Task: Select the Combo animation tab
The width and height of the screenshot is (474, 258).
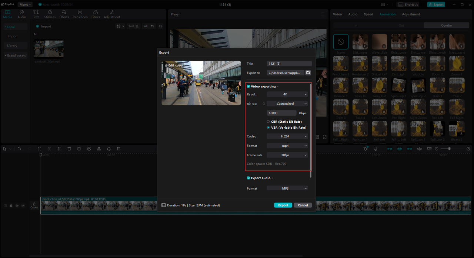Action: point(446,26)
